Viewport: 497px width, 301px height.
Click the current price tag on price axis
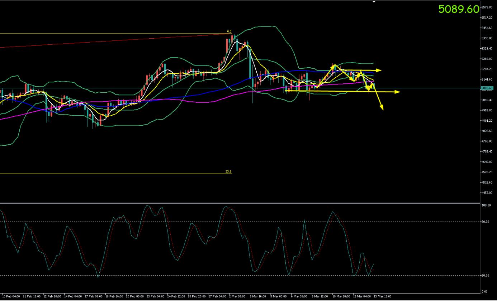click(x=487, y=88)
